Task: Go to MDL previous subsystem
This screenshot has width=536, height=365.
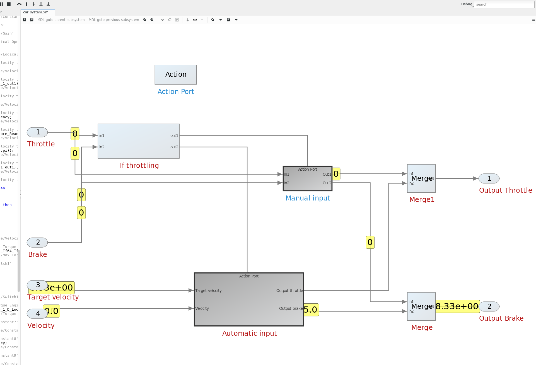Action: point(114,20)
